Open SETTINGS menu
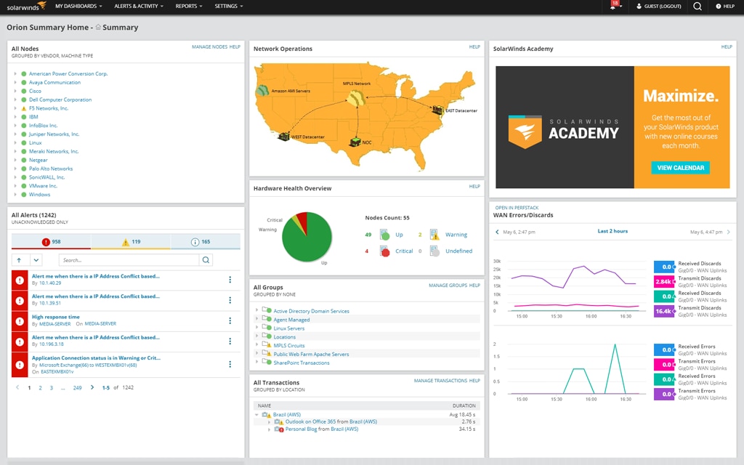744x465 pixels. (x=229, y=6)
